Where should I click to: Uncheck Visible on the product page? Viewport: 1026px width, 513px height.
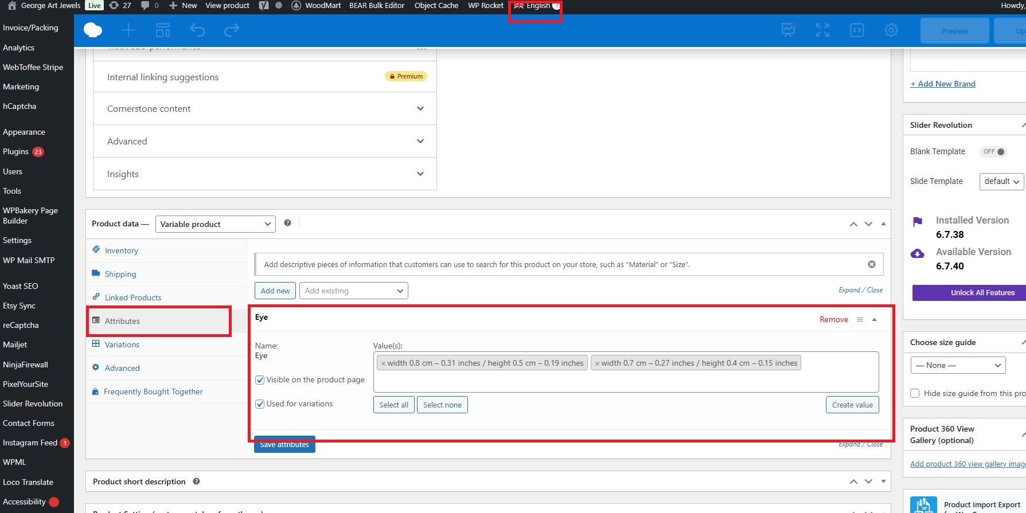pyautogui.click(x=260, y=380)
